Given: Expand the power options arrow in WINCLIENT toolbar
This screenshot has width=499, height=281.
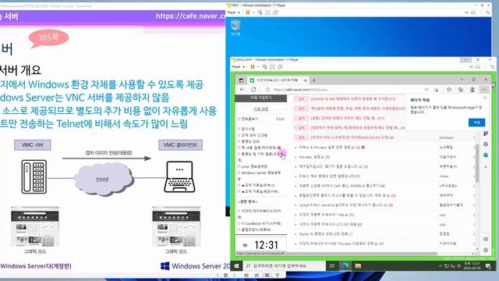Looking at the screenshot, I should click(257, 67).
